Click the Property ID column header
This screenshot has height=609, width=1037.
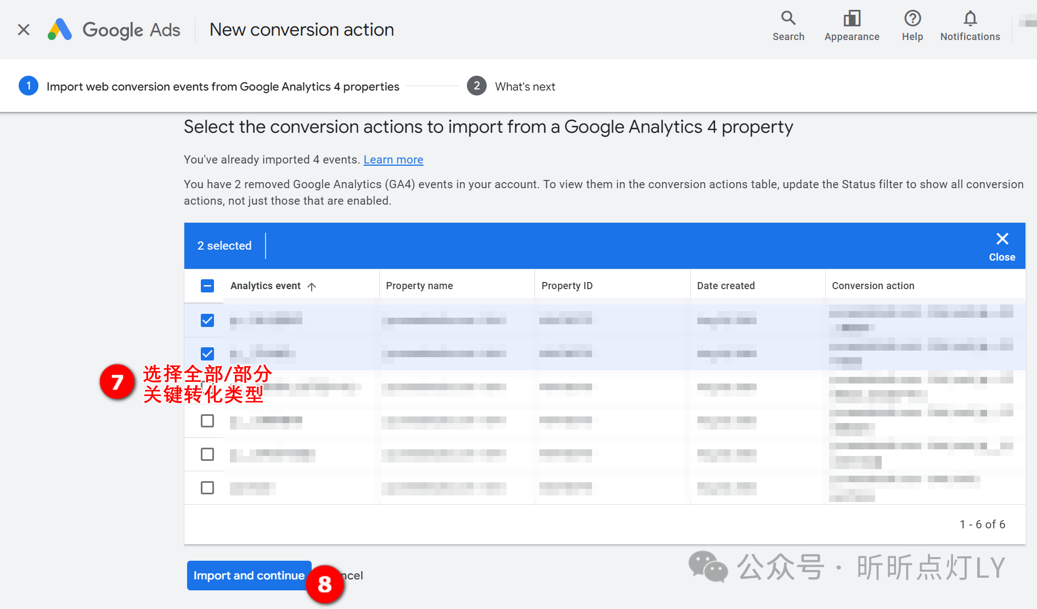coord(567,285)
